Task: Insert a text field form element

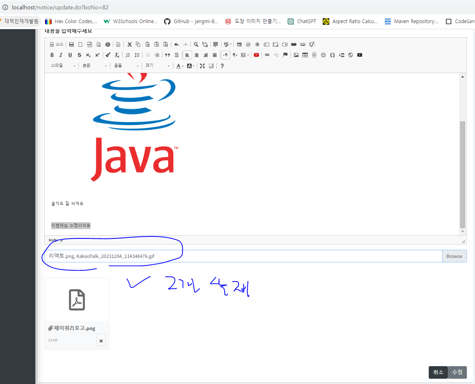Action: [266, 45]
